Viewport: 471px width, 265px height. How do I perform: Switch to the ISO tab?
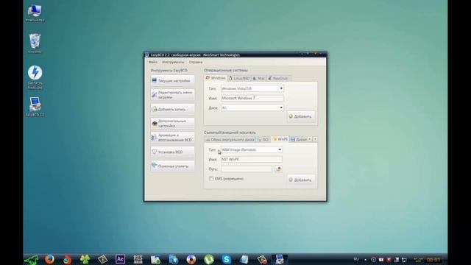[263, 139]
